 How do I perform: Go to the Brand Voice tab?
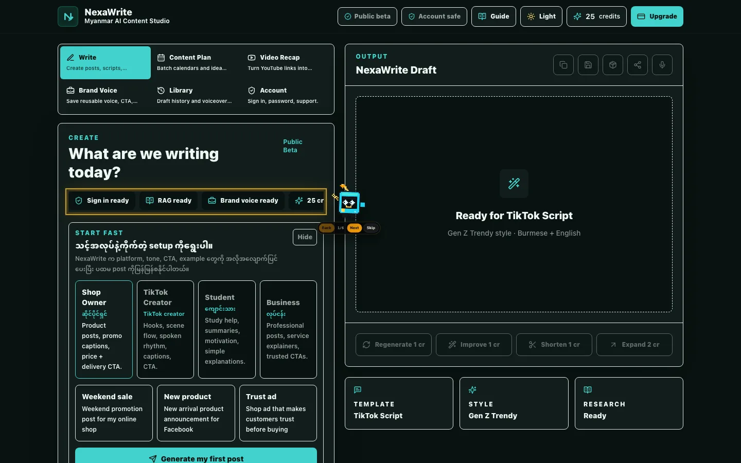(105, 96)
